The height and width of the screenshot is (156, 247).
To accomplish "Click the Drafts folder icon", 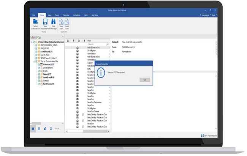I will [41, 71].
